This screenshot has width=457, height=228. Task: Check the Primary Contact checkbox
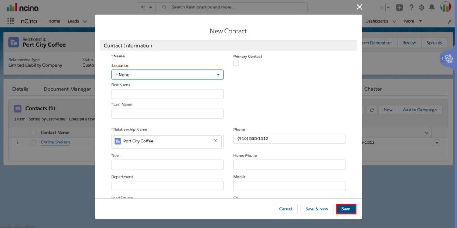[x=236, y=63]
